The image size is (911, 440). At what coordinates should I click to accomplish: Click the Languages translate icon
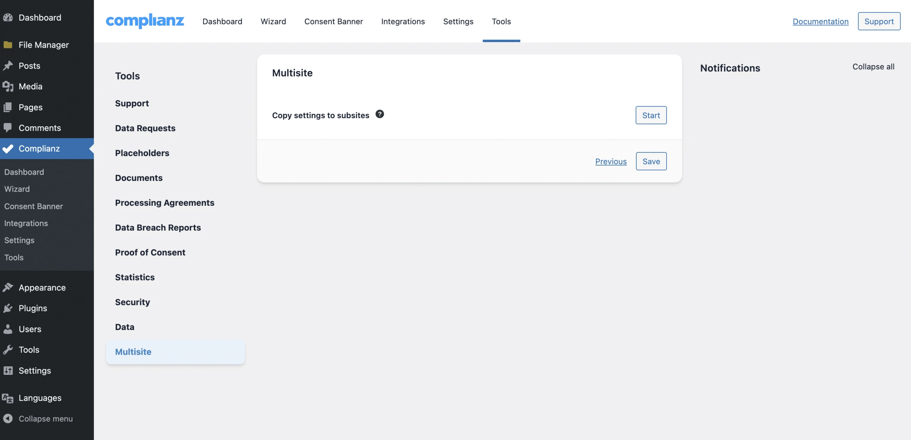point(8,398)
